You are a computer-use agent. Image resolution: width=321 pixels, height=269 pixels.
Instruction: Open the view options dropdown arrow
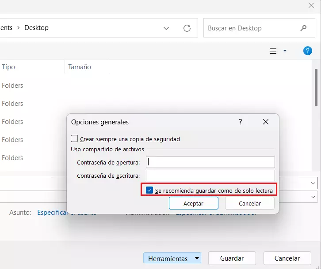coord(285,51)
